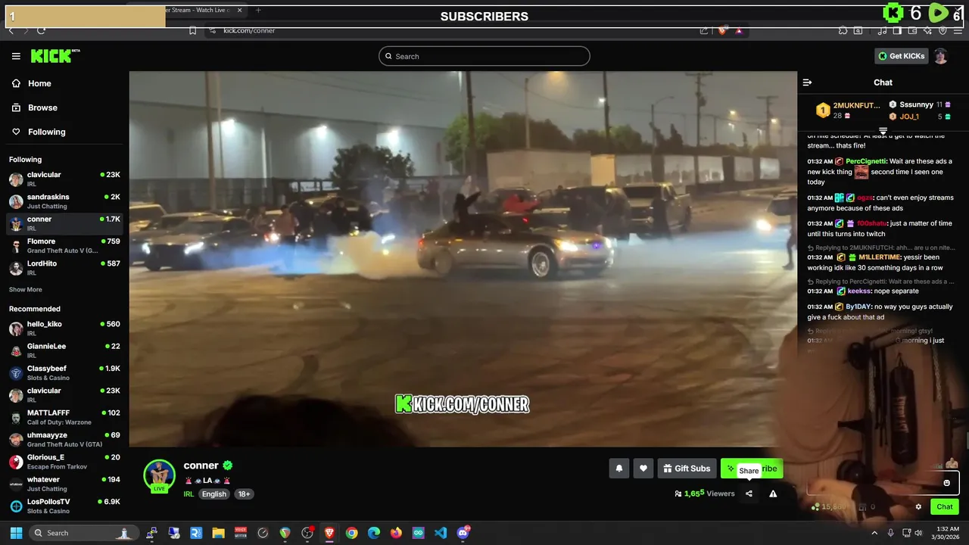Show hidden system tray icons chevron
This screenshot has height=545, width=969.
(874, 533)
